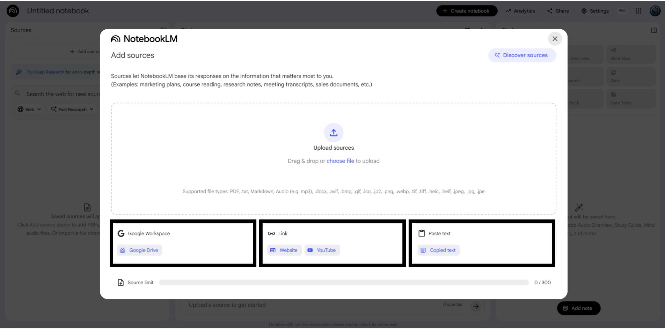Click the saved-sources document icon in Sources panel
This screenshot has width=665, height=329.
(87, 207)
